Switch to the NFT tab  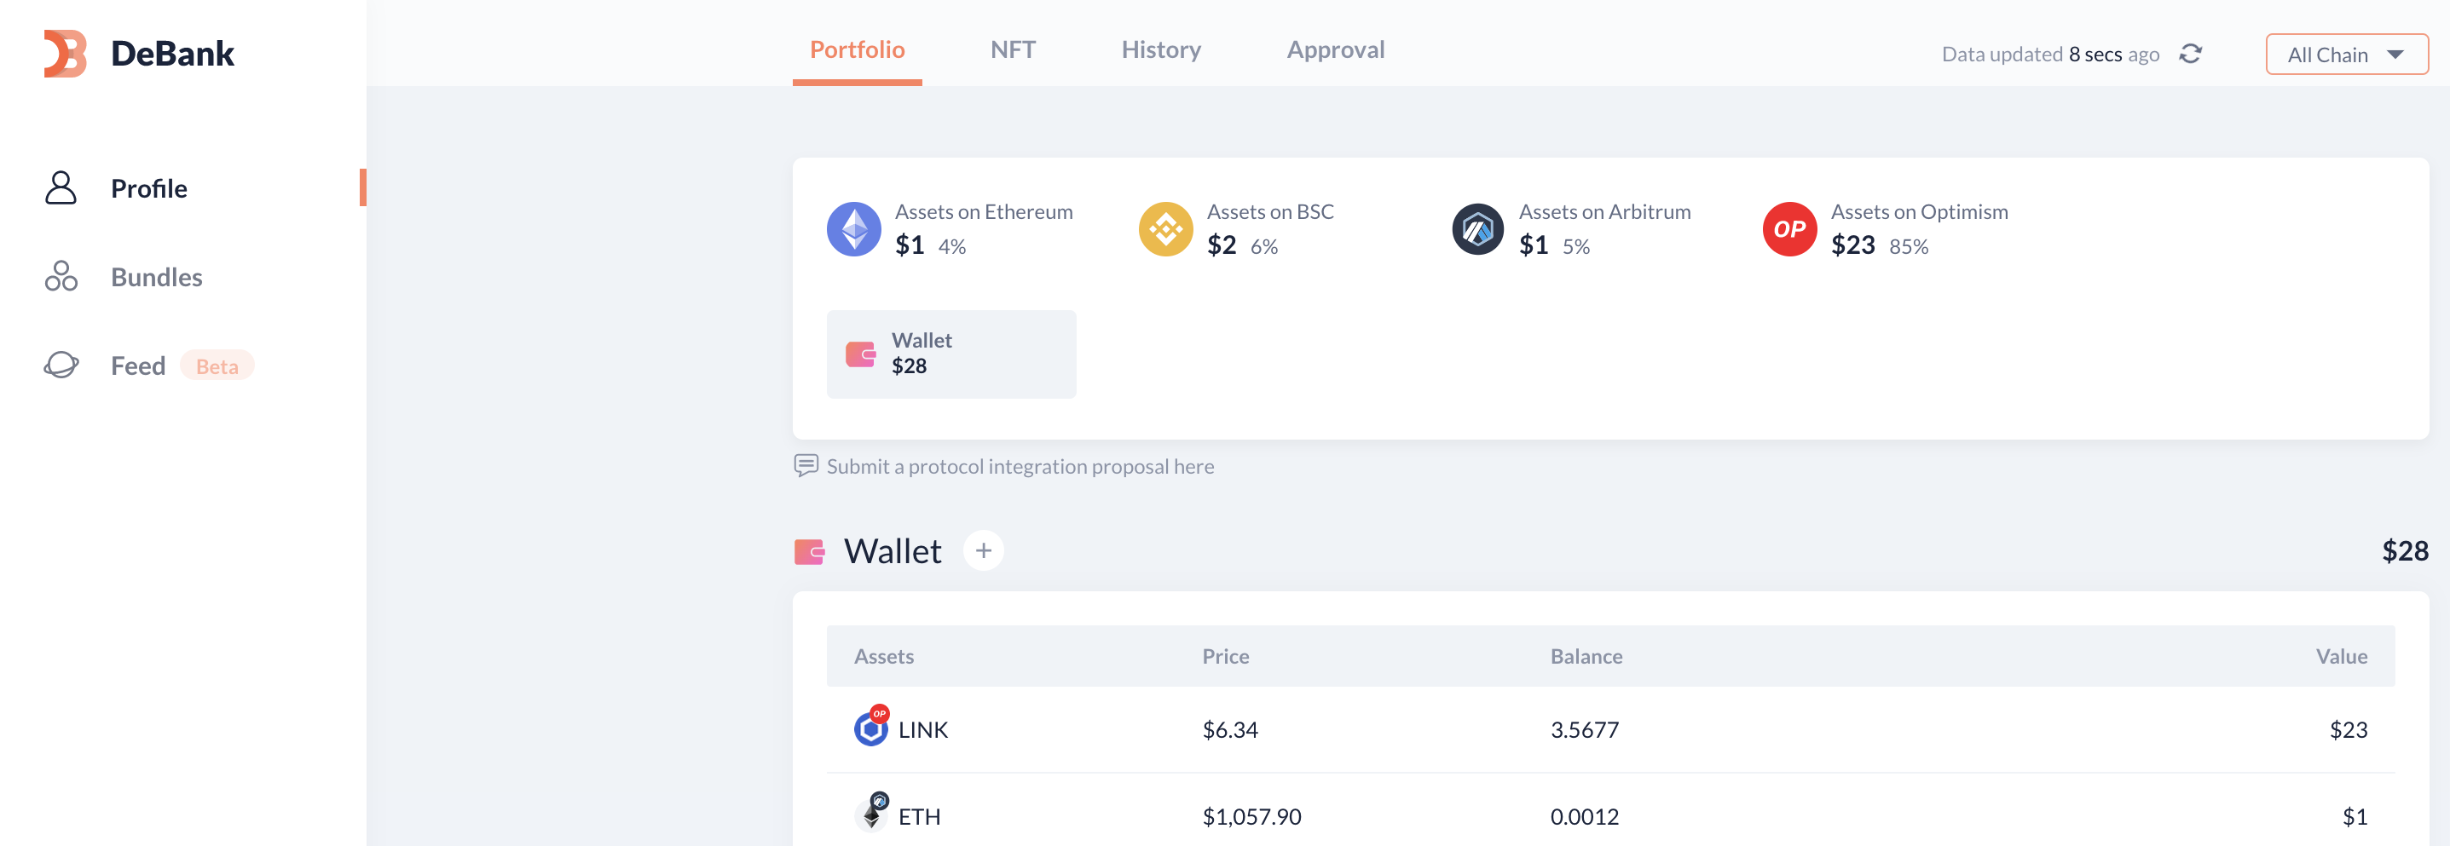[1012, 49]
